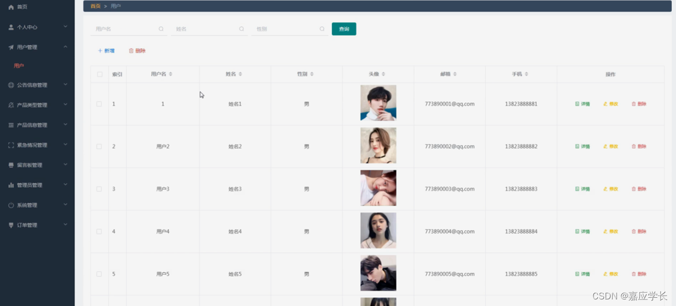Open the 留言板管理 menu label
Screen dimensions: 676x306
pyautogui.click(x=30, y=165)
